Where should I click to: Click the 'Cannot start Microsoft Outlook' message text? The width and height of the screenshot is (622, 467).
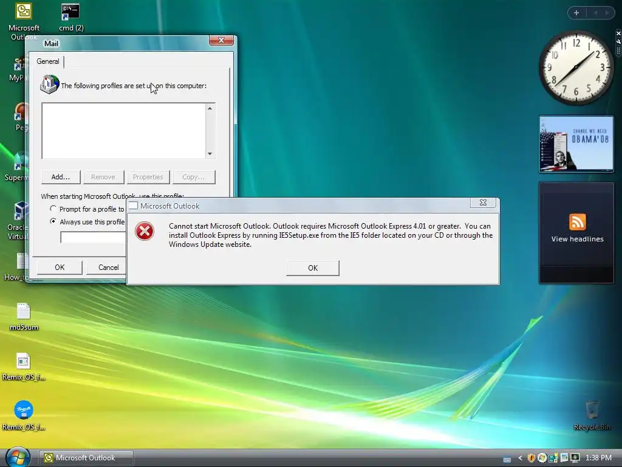coord(331,235)
